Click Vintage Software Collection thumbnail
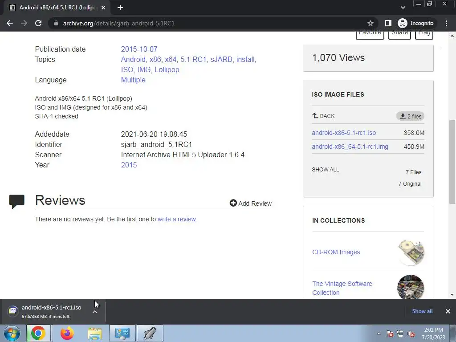The height and width of the screenshot is (342, 456). pos(411,287)
